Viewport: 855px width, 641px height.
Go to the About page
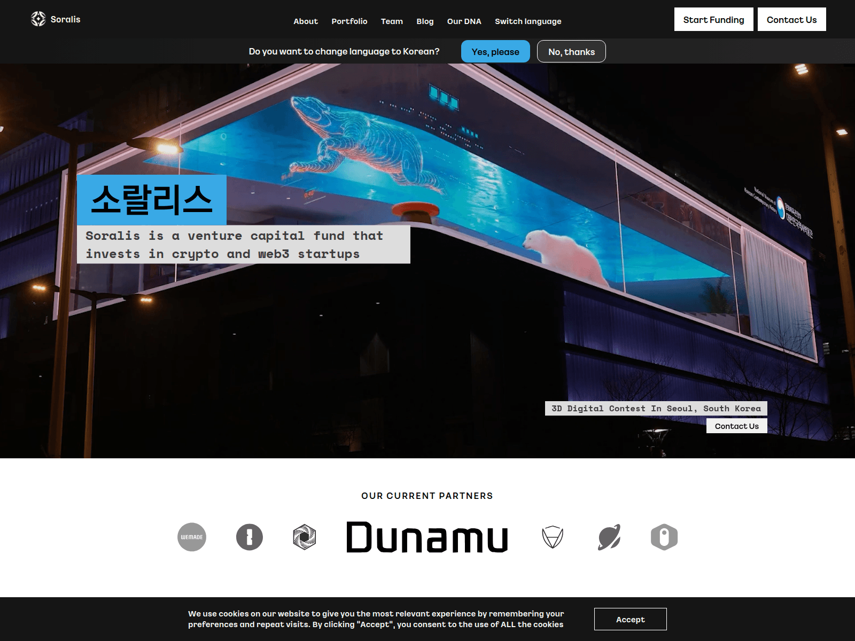pos(306,21)
